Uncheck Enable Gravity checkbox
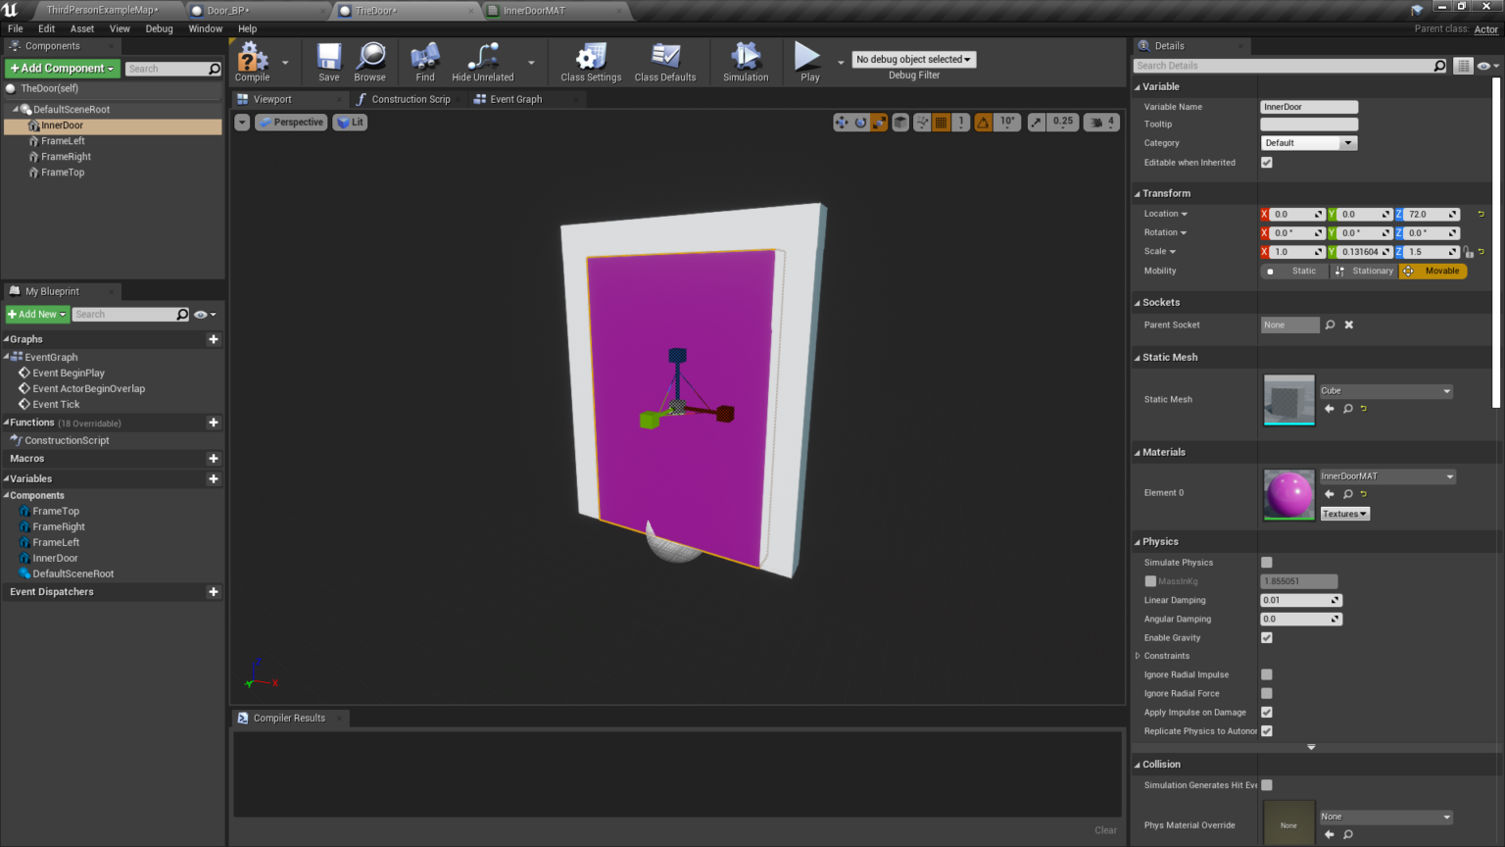This screenshot has width=1505, height=847. [1267, 638]
